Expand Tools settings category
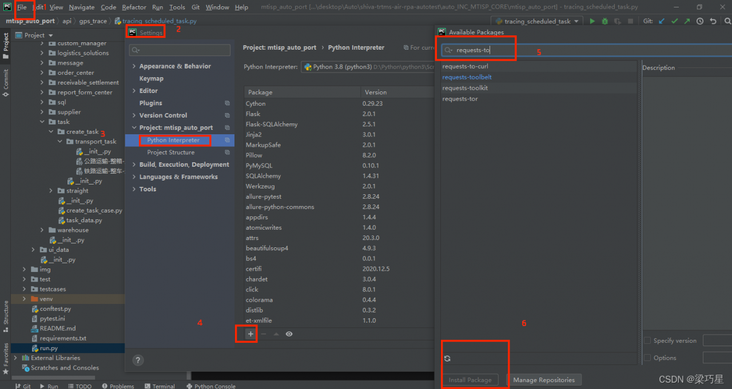This screenshot has width=732, height=389. click(x=134, y=189)
